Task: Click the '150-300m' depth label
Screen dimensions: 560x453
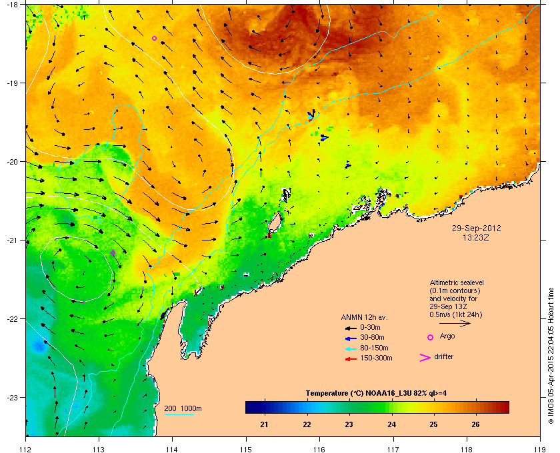Action: pos(376,358)
